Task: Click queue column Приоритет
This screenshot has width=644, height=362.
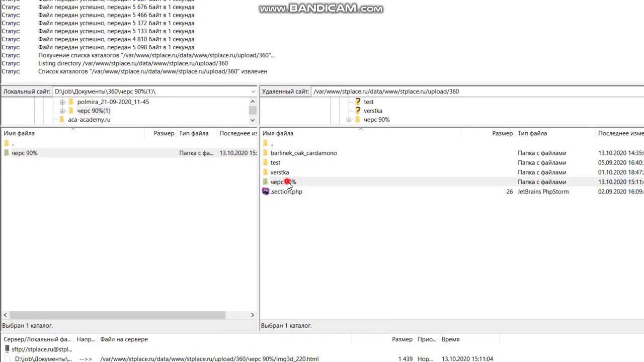Action: (x=427, y=339)
